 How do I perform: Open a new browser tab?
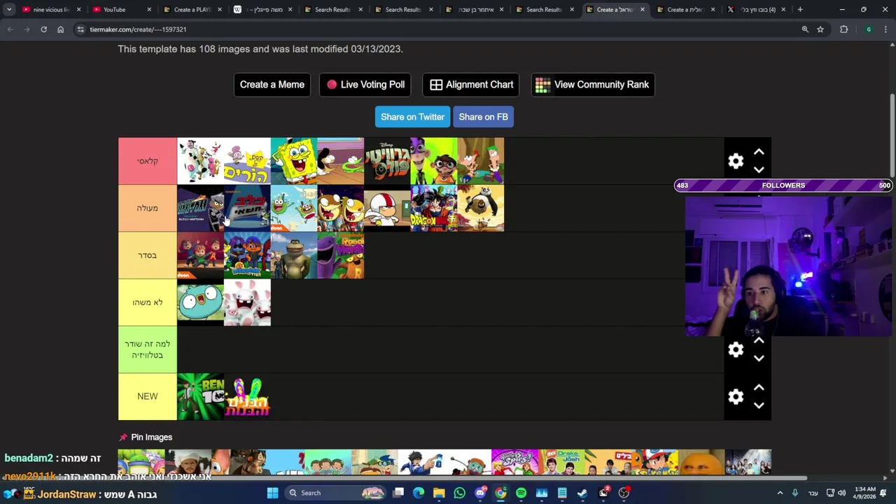(800, 10)
